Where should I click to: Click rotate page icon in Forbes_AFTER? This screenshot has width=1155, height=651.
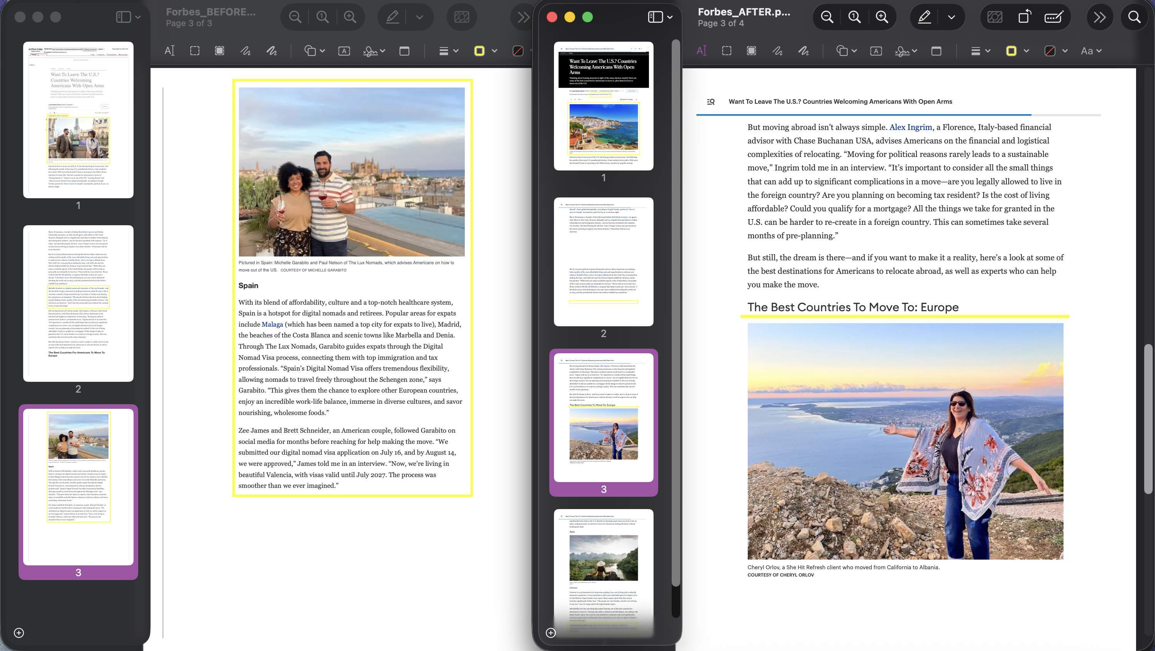pyautogui.click(x=1025, y=17)
